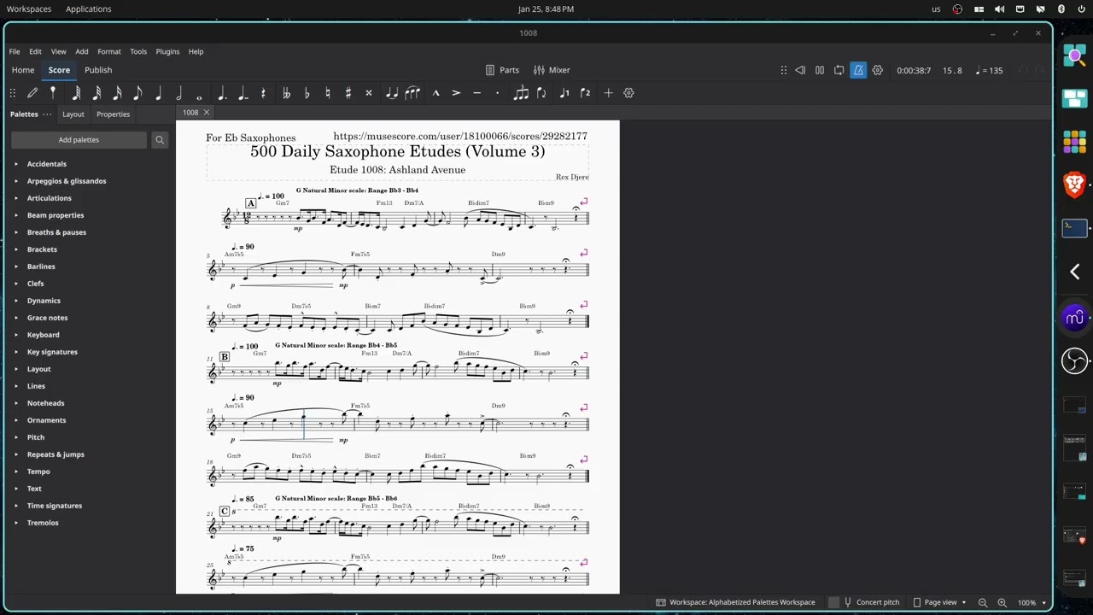The width and height of the screenshot is (1093, 615).
Task: Add a tie with the tie icon
Action: [x=392, y=93]
